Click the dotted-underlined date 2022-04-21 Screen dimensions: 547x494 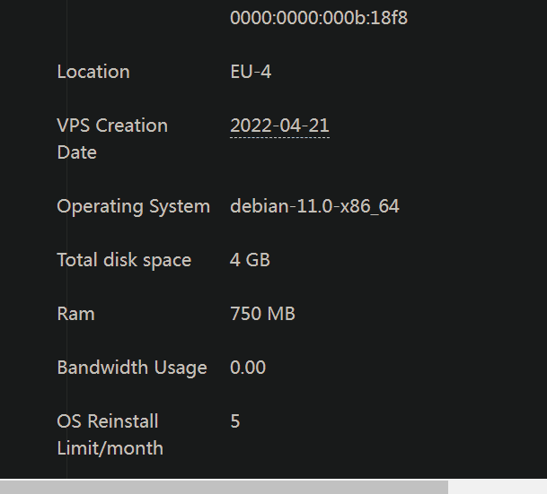click(x=279, y=126)
